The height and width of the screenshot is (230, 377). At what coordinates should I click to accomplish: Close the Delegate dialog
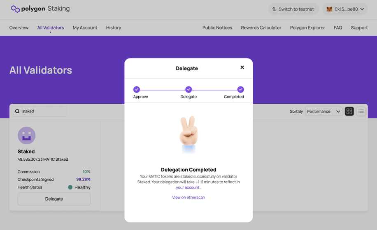coord(242,67)
